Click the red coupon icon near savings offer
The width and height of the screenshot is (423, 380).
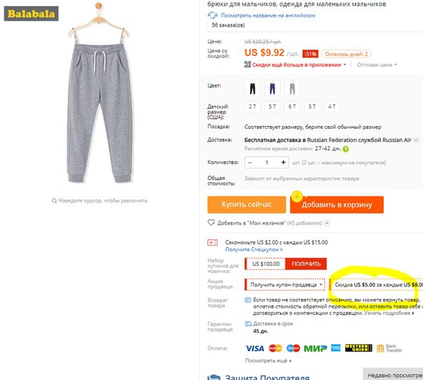pyautogui.click(x=212, y=243)
